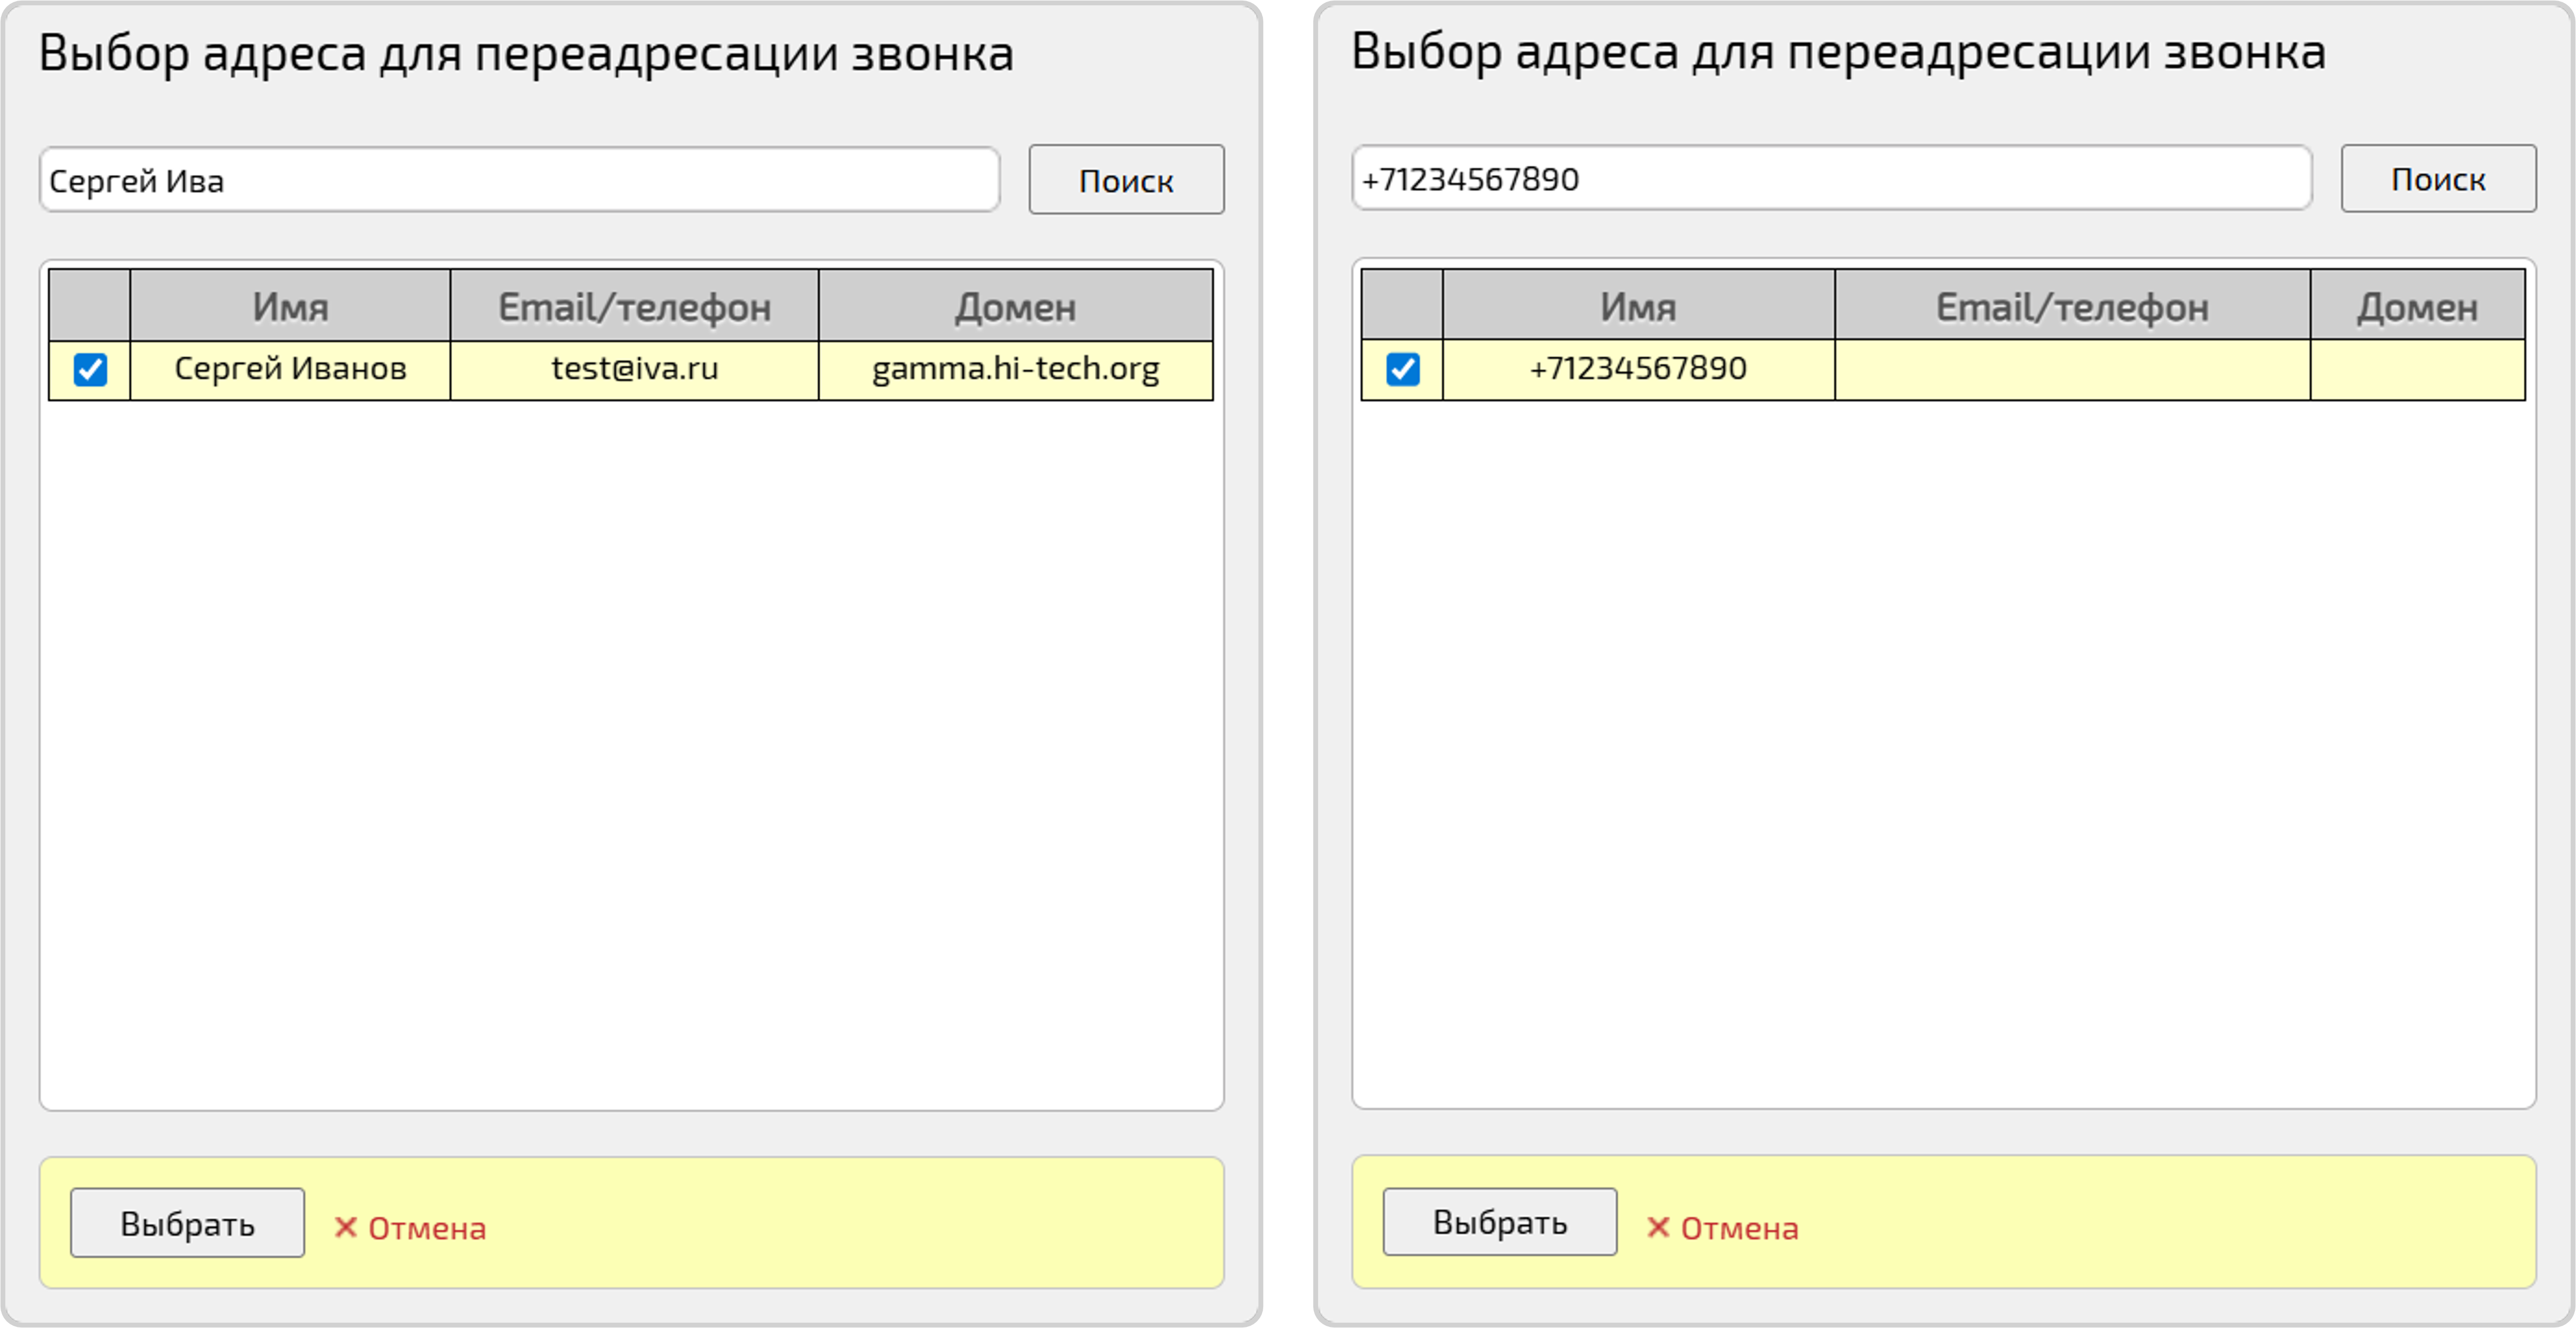Screen dimensions: 2576x1328
Task: Click Поиск button in left dialog
Action: coord(1126,180)
